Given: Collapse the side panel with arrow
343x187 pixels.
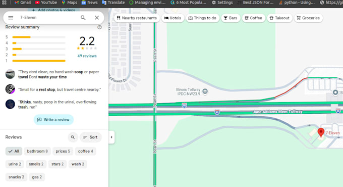Looking at the screenshot, I should coord(111,137).
